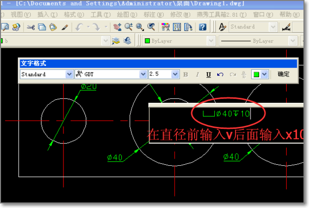Viewport: 309px width, 208px height.
Task: Open the 格式 menu
Action: click(x=74, y=15)
